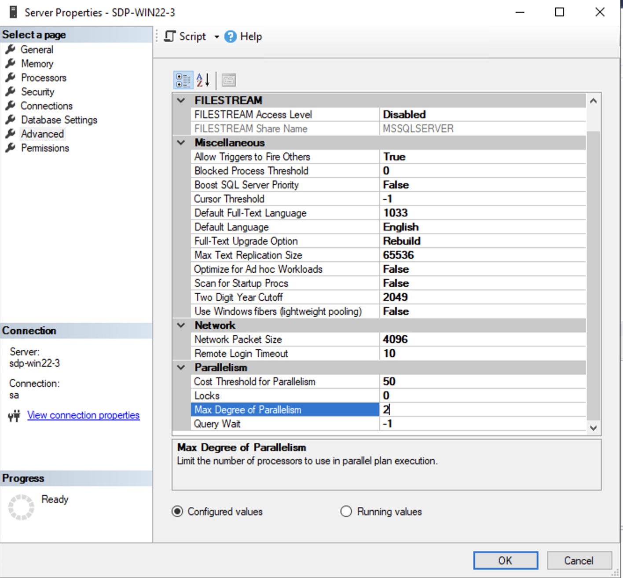Click the Script toolbar icon
Screen dimensions: 623x578
coord(170,37)
